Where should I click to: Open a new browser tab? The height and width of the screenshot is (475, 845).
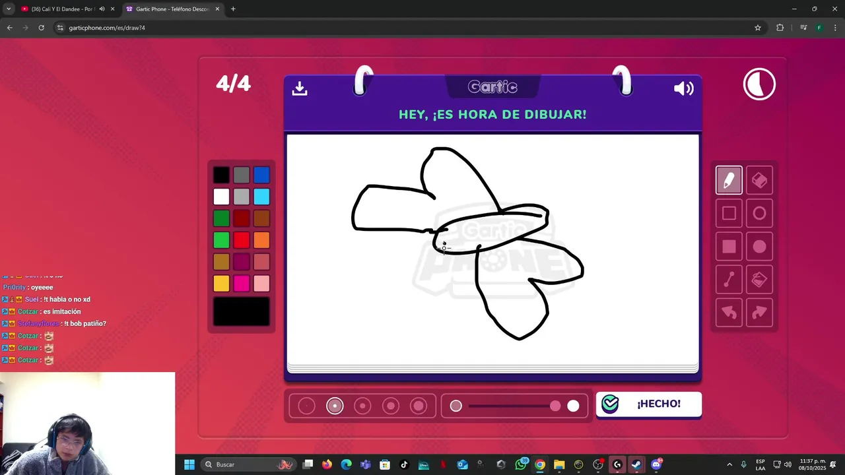coord(233,9)
